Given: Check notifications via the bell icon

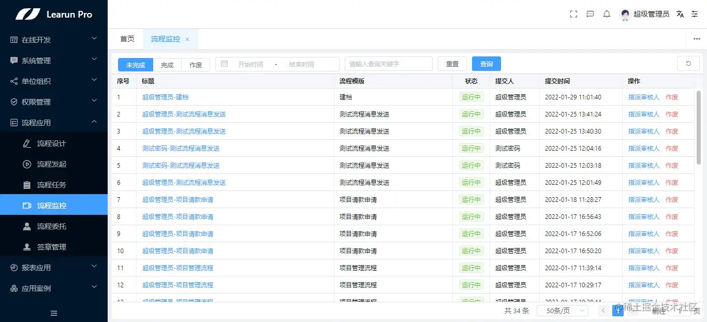Looking at the screenshot, I should click(607, 14).
